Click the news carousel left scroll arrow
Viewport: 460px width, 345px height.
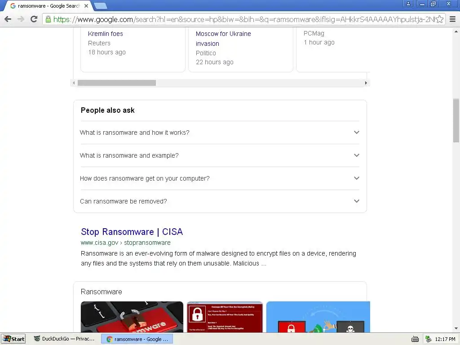(x=74, y=83)
